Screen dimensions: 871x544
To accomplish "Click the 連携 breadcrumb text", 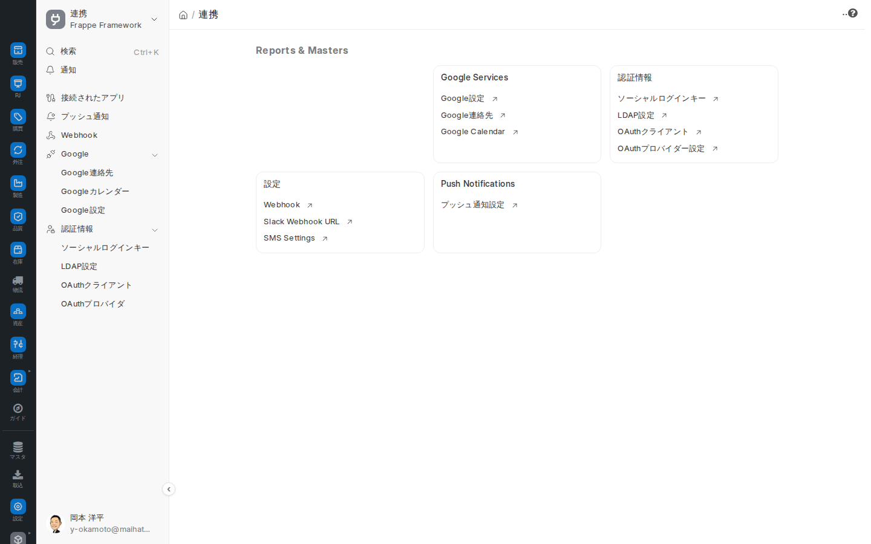I will (208, 15).
